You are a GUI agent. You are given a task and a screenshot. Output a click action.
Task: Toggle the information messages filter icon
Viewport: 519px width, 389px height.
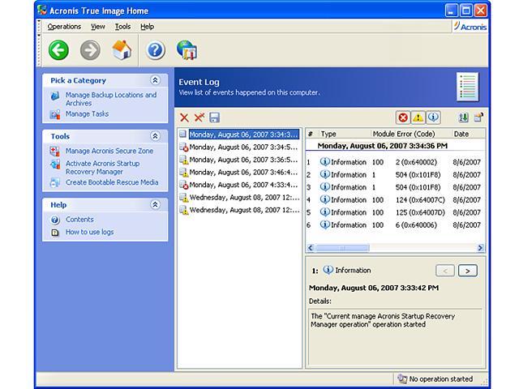pyautogui.click(x=433, y=118)
